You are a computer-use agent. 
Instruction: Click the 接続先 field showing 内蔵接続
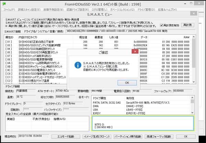(x=26, y=91)
